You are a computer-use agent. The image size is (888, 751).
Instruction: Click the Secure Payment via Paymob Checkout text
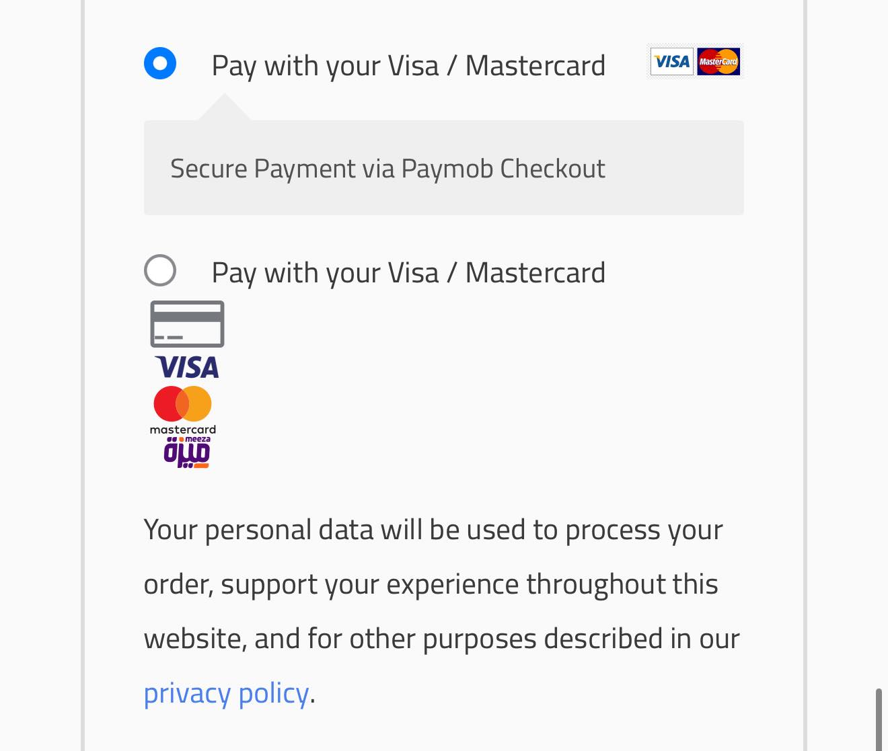[x=387, y=169]
